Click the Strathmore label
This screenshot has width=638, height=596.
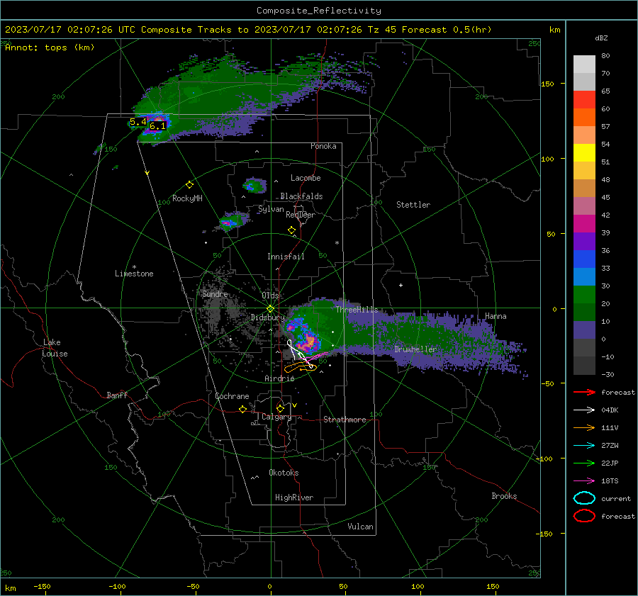[345, 420]
